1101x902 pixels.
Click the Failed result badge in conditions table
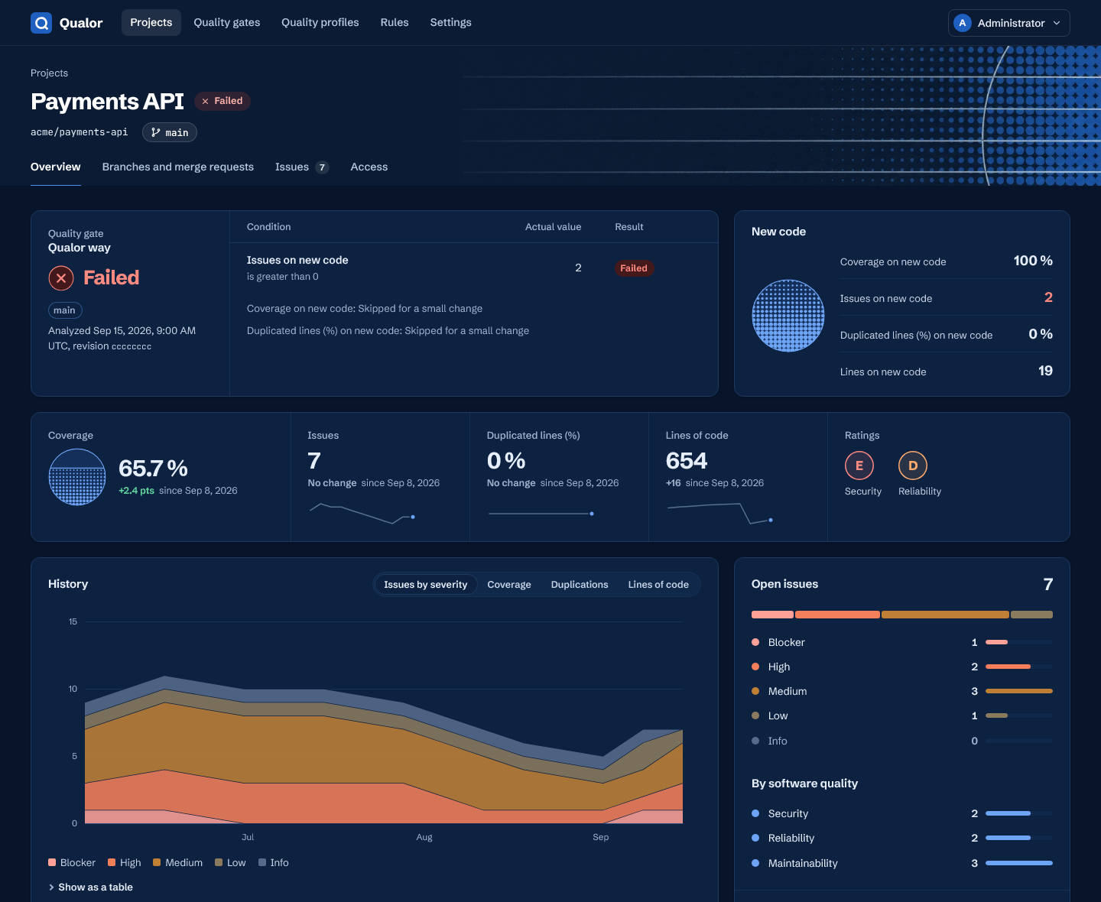click(x=634, y=268)
